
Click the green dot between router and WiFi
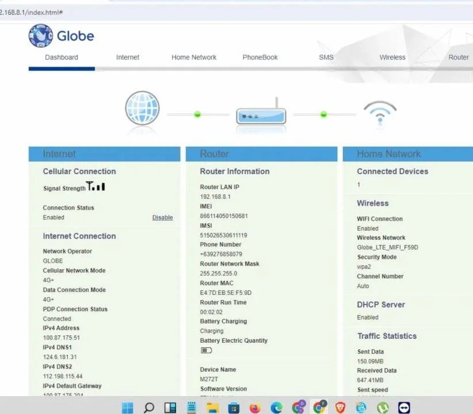coord(323,114)
